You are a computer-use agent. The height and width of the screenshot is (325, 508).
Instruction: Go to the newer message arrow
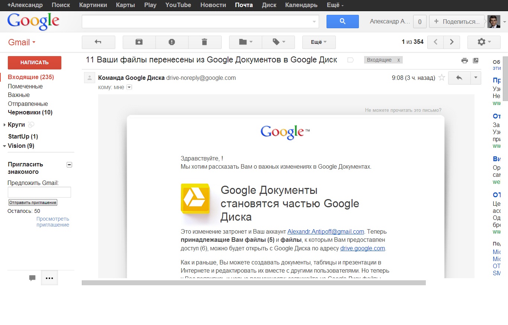click(x=435, y=42)
